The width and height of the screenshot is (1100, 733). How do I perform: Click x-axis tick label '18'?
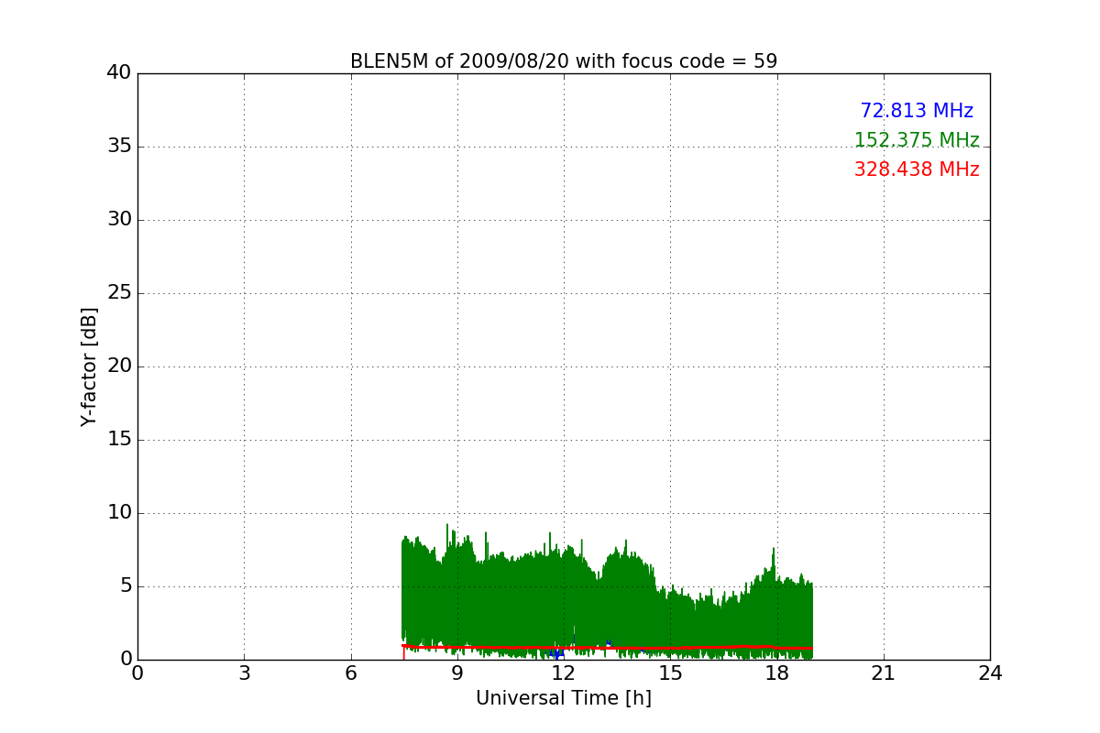pyautogui.click(x=777, y=673)
